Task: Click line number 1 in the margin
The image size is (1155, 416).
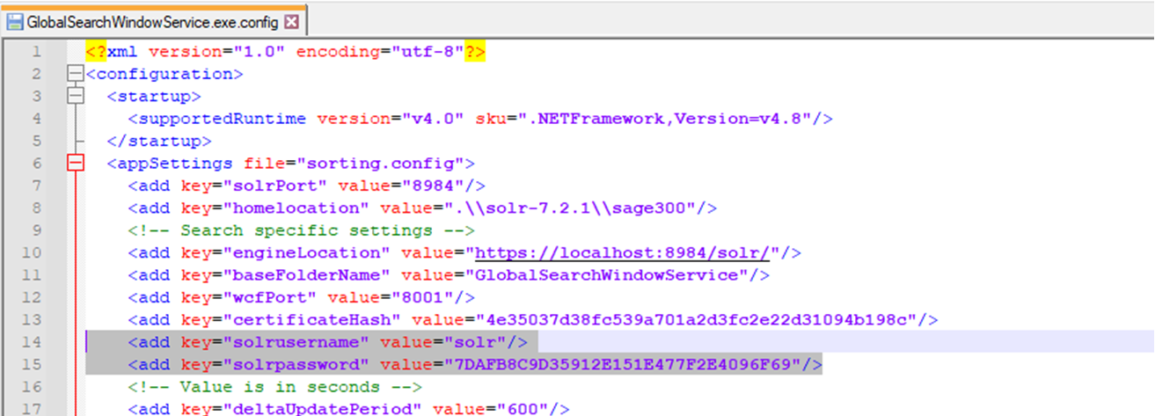Action: (36, 52)
